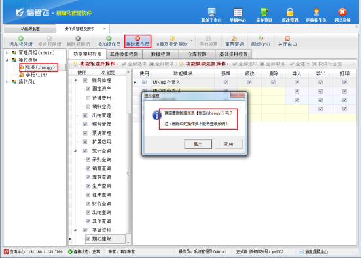The height and width of the screenshot is (258, 362).
Task: Toggle 期初库存录入 新增 checkbox
Action: coord(226,83)
